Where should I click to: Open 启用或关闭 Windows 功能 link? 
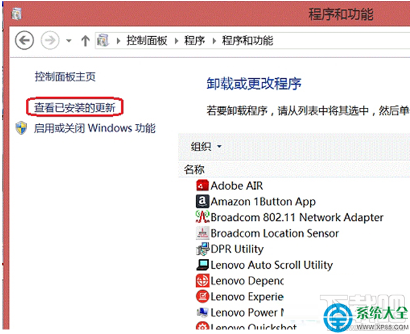pos(95,128)
